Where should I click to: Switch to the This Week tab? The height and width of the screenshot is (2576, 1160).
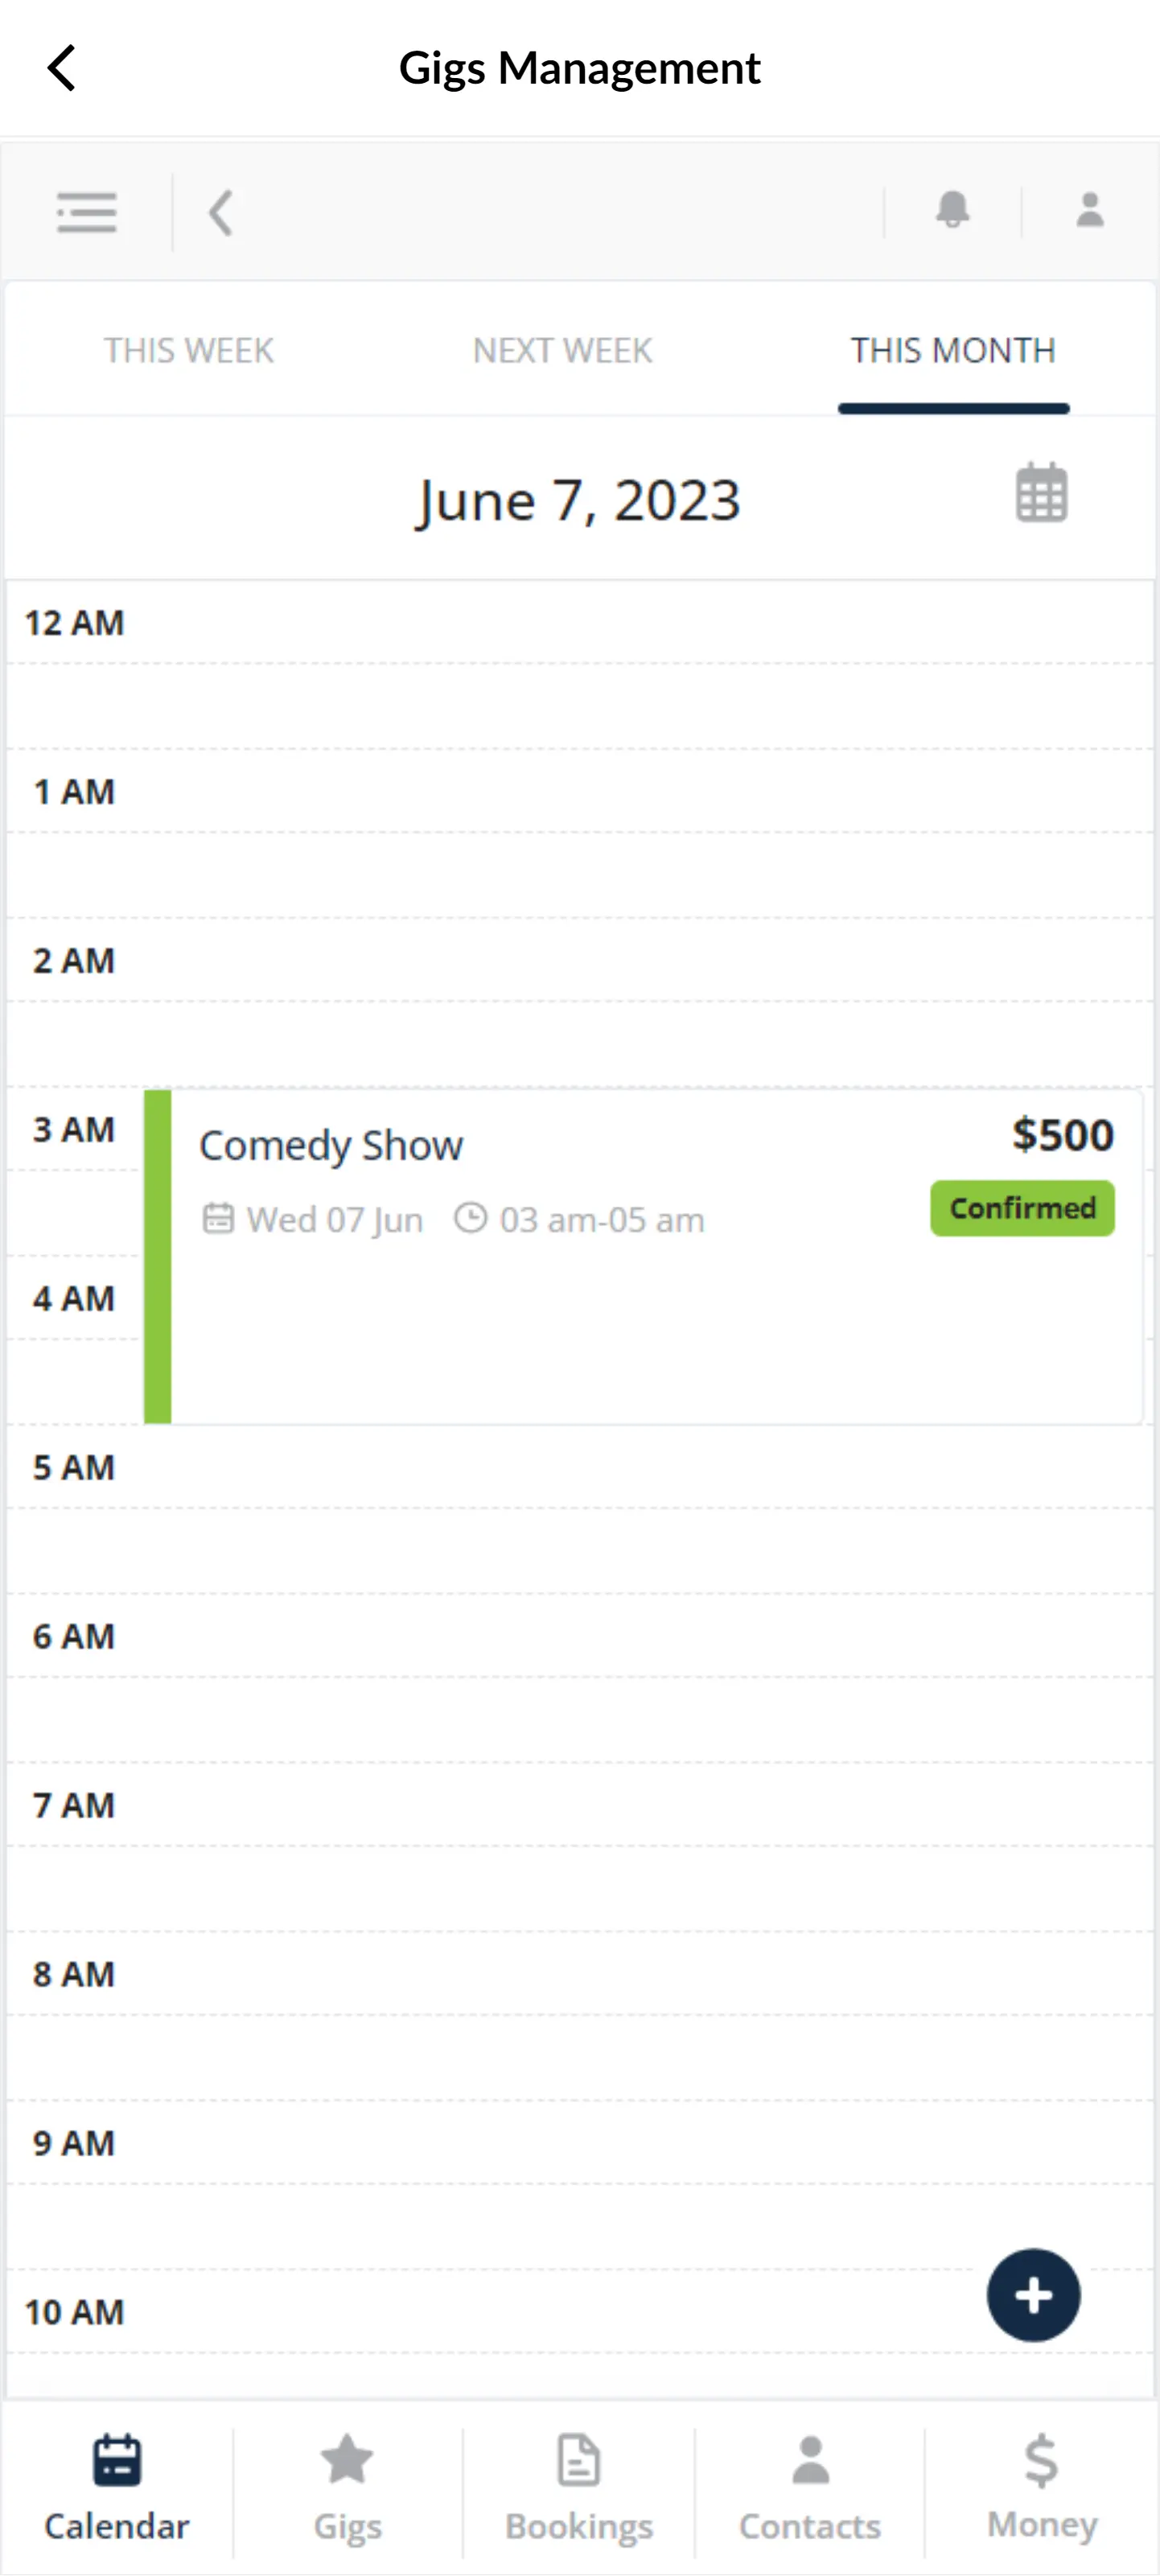click(x=189, y=351)
